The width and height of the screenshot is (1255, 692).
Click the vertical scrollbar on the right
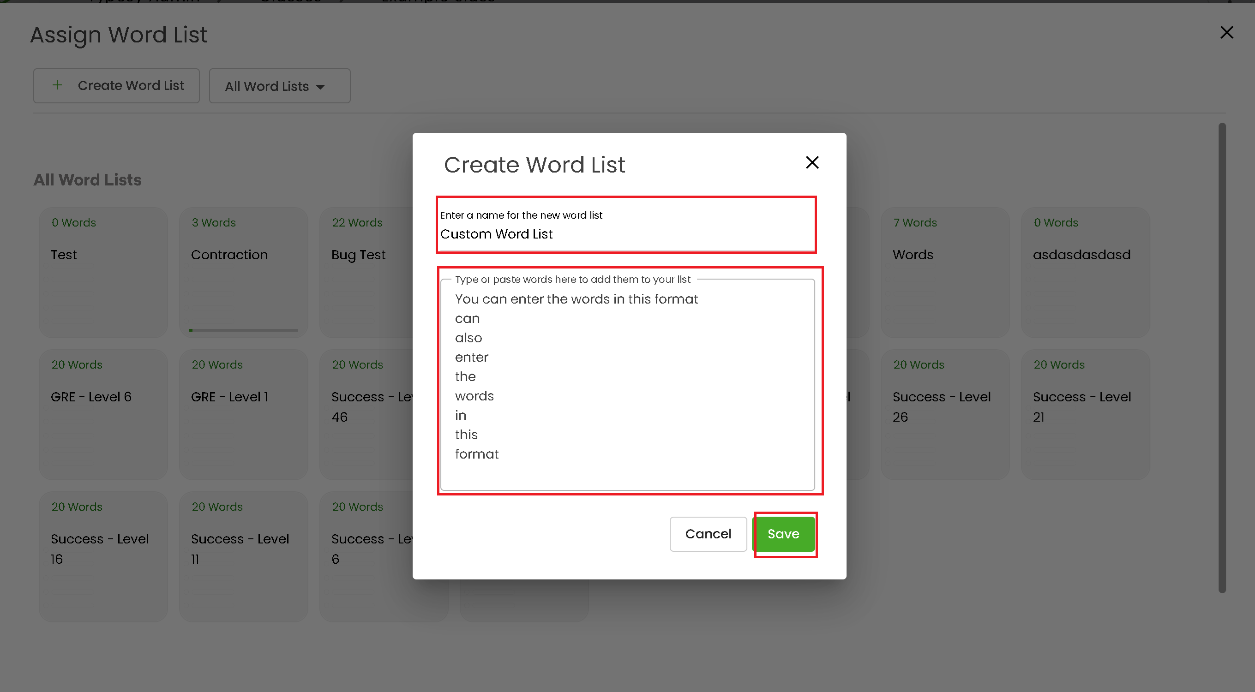[1221, 358]
